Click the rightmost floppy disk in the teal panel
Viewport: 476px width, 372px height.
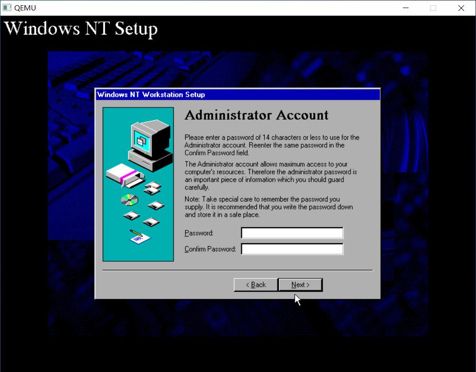(x=156, y=205)
